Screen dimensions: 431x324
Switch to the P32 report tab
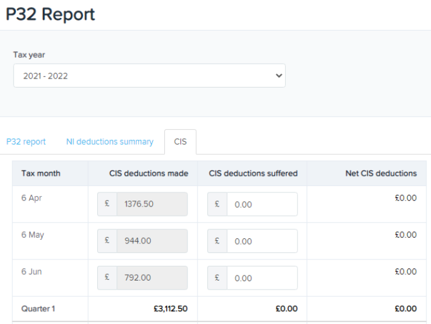26,142
